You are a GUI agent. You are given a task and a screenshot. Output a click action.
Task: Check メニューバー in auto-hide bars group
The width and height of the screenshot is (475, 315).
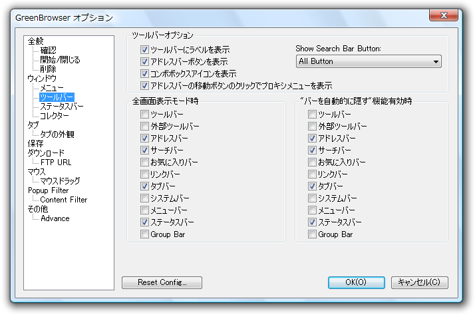pyautogui.click(x=312, y=210)
